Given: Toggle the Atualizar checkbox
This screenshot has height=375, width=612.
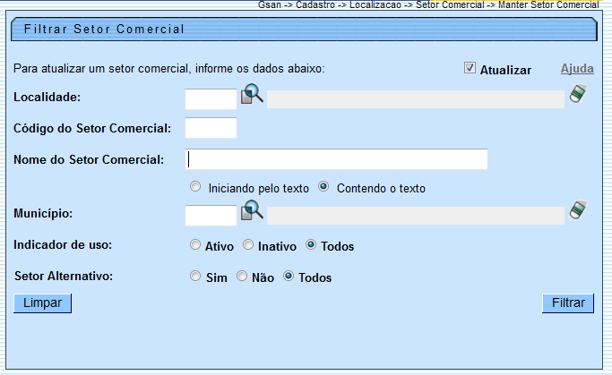Looking at the screenshot, I should (x=470, y=68).
